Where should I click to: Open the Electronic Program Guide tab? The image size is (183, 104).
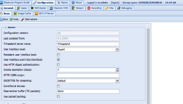pos(16,3)
